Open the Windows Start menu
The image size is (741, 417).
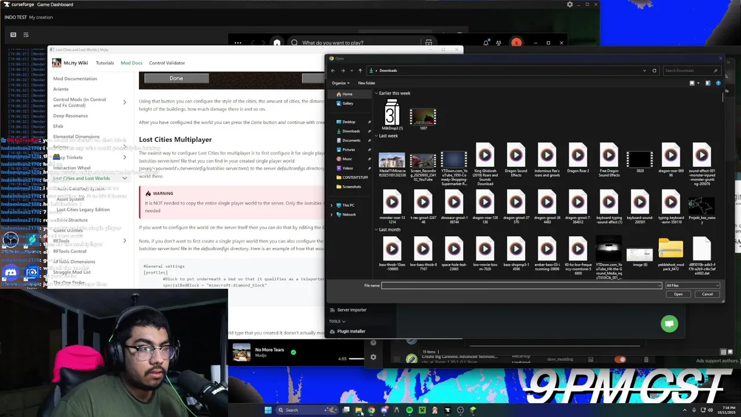pyautogui.click(x=268, y=410)
